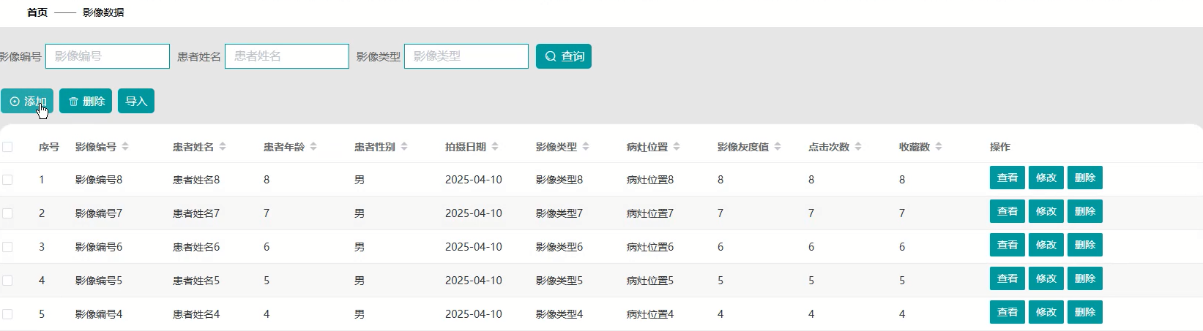Image resolution: width=1203 pixels, height=331 pixels.
Task: Click 修改 button for 影像编号6 row
Action: click(1046, 245)
